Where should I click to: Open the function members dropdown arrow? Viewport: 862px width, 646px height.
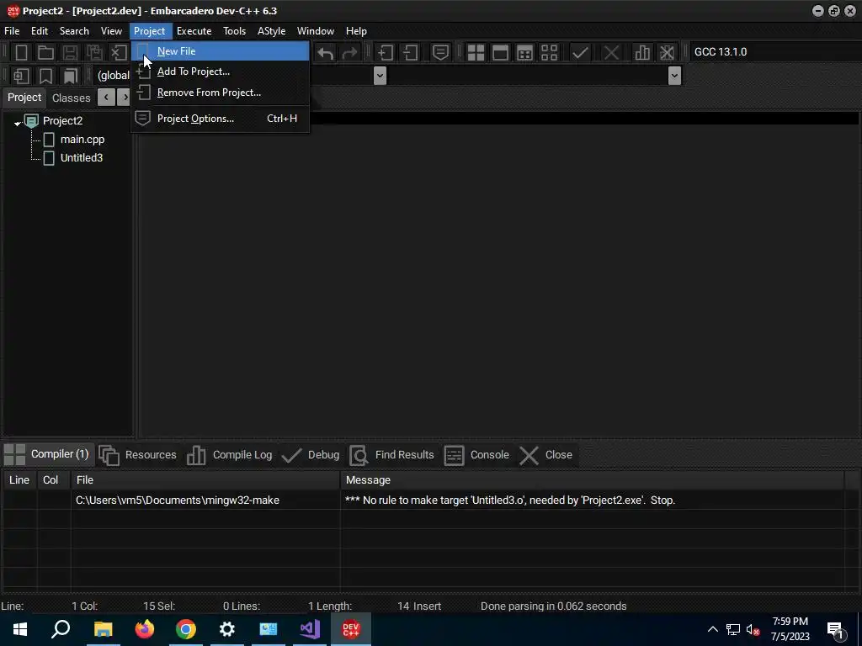[674, 75]
